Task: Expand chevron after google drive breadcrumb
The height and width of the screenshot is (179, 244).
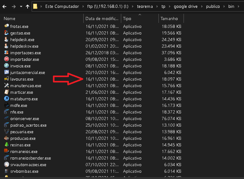Action: tap(202, 7)
